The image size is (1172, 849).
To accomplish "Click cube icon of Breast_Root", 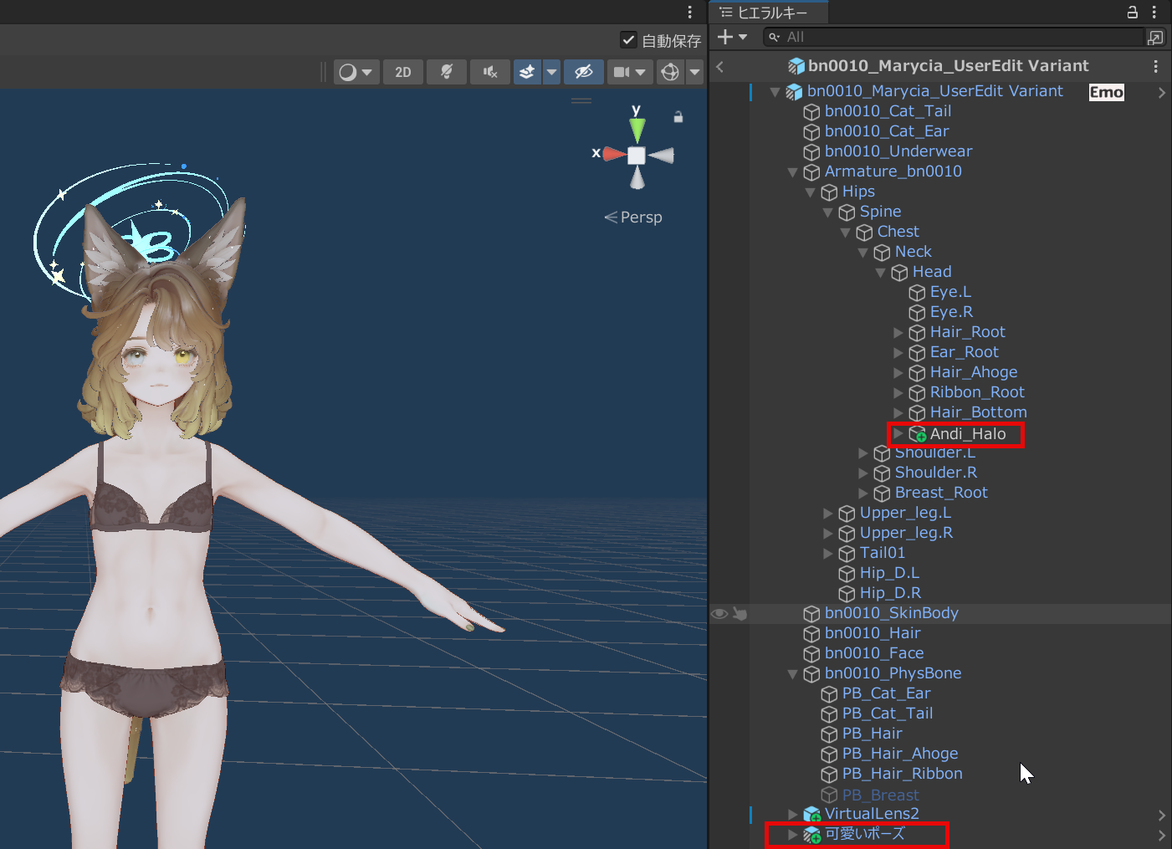I will pyautogui.click(x=882, y=494).
